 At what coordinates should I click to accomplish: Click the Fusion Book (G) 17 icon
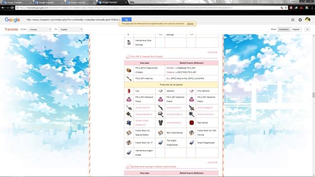129,143
